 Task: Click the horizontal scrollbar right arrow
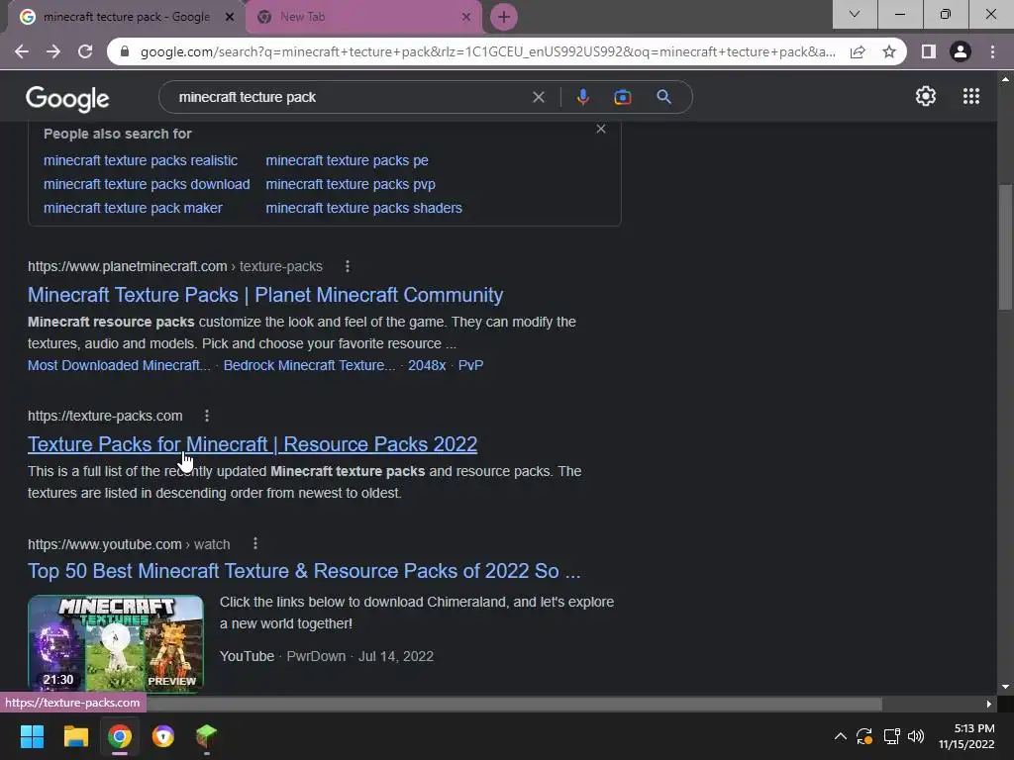(x=989, y=704)
